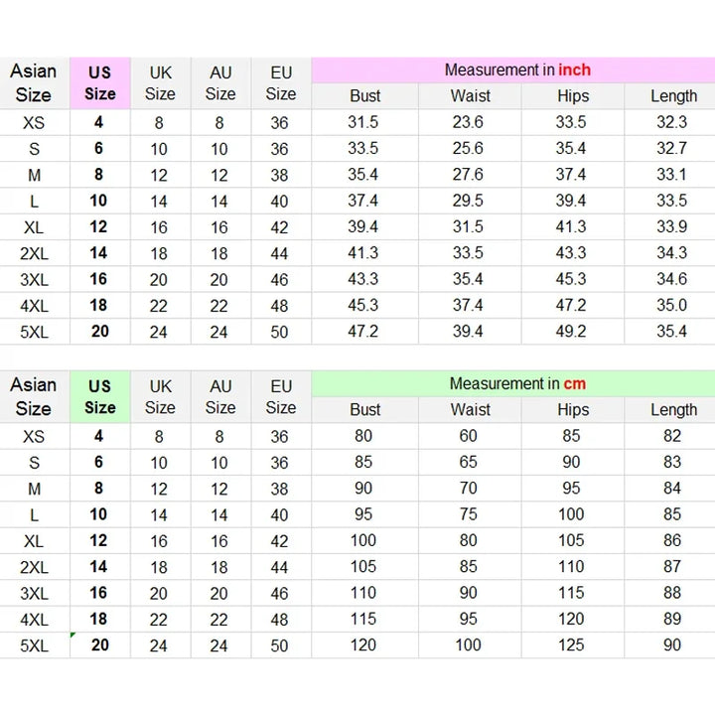The height and width of the screenshot is (715, 715).
Task: Click the Hips column header in cm table
Action: 572,409
